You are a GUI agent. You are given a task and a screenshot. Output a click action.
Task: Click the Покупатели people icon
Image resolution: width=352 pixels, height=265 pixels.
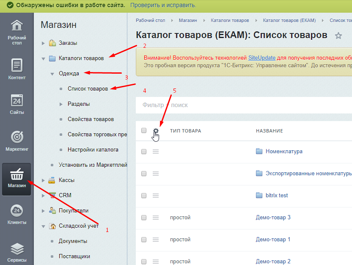click(52, 210)
